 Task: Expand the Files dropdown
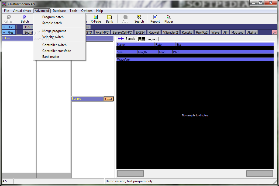[9, 33]
